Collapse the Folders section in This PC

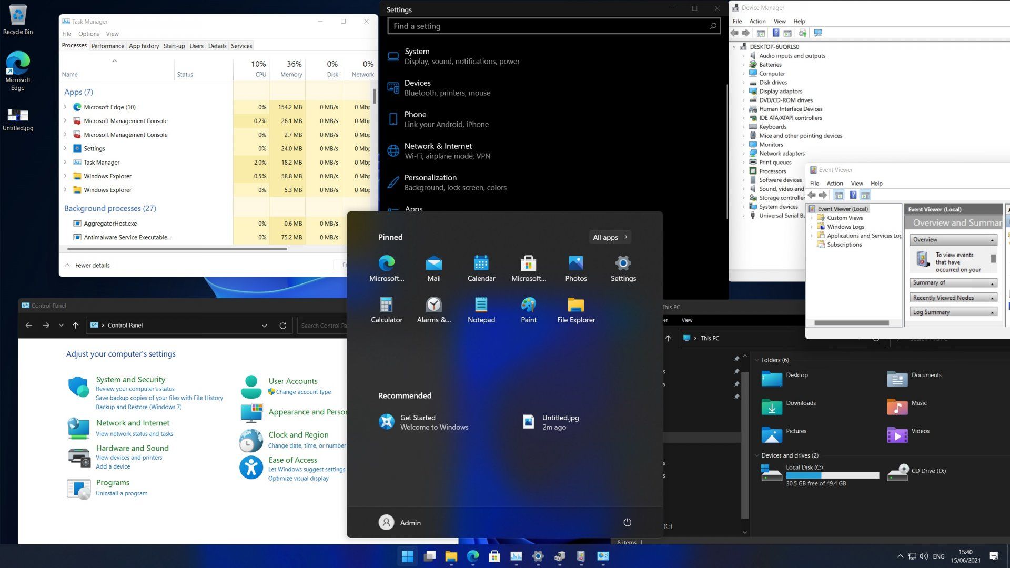pos(757,360)
